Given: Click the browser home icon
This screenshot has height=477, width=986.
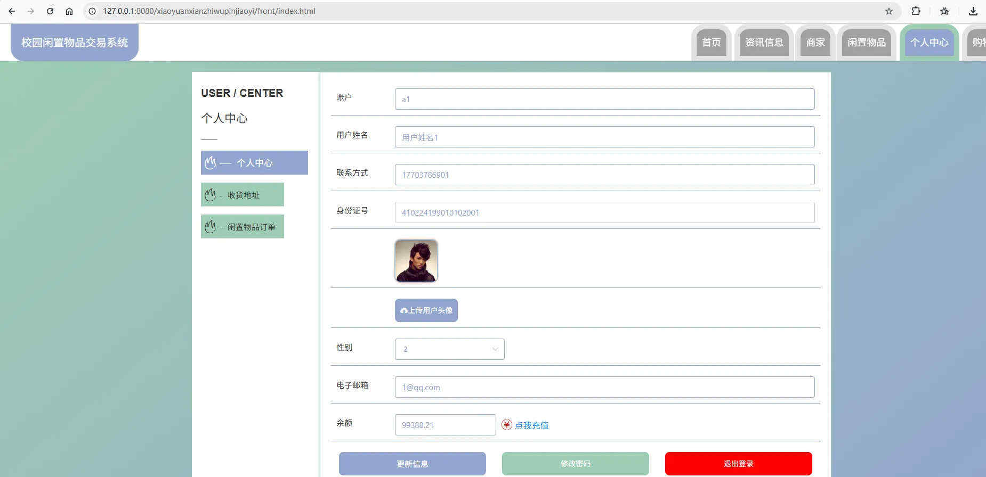Looking at the screenshot, I should tap(69, 11).
